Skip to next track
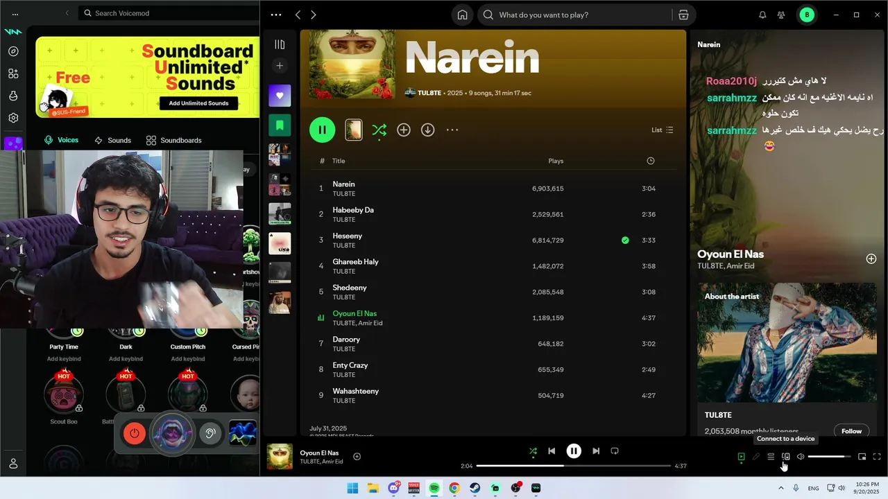 (x=596, y=451)
